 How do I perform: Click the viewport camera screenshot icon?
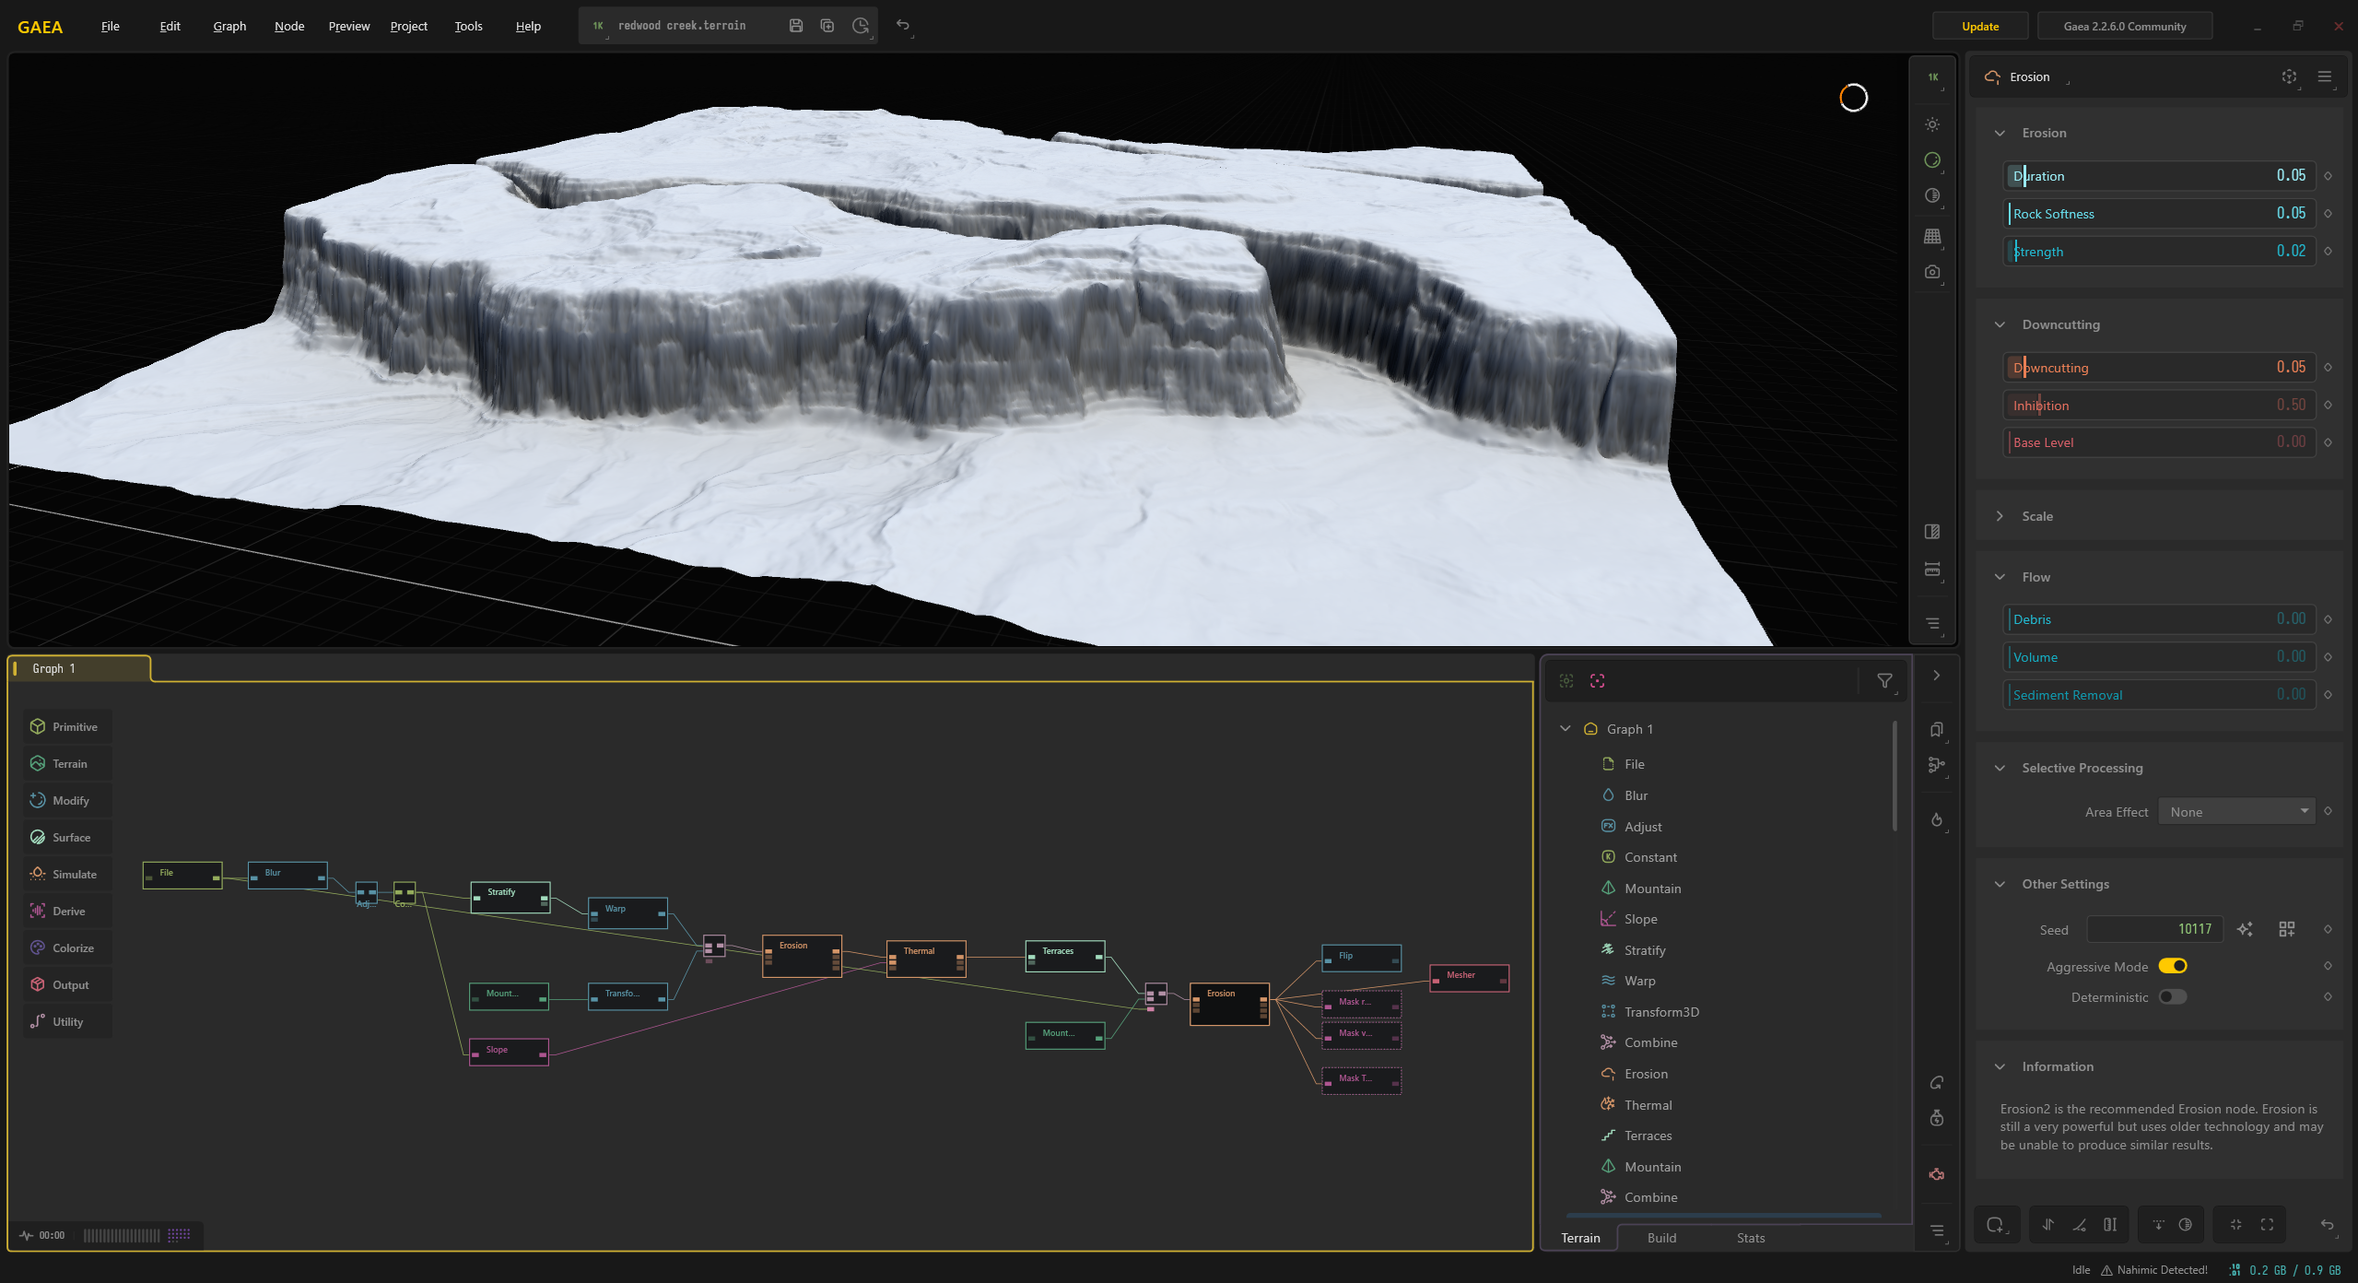1932,272
